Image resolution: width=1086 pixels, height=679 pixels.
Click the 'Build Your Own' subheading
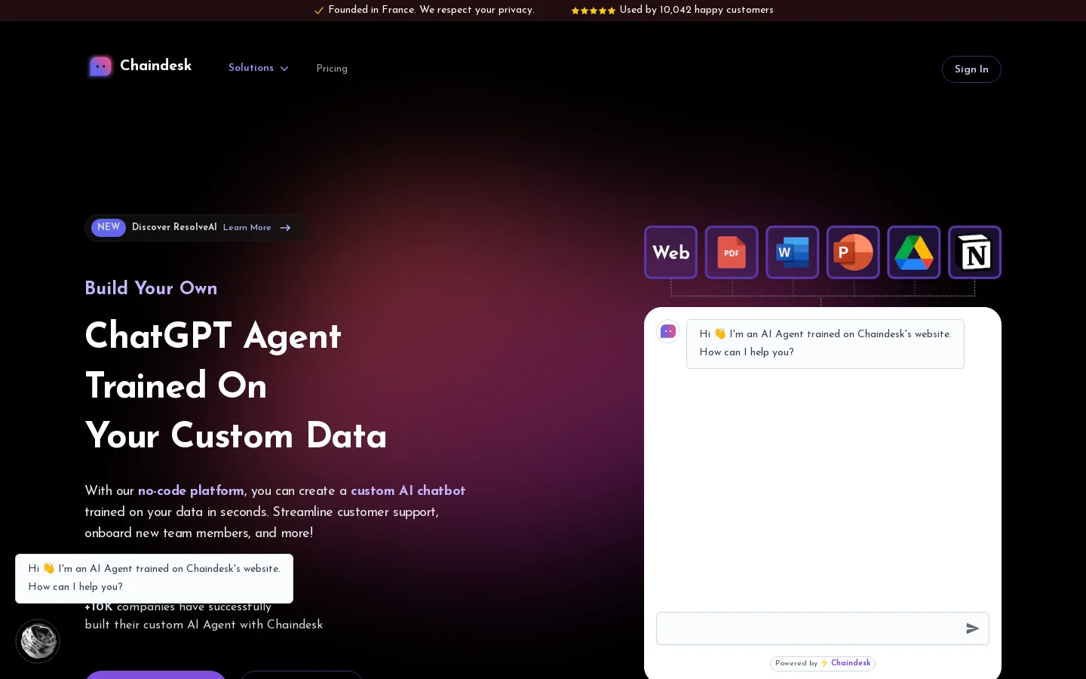[x=151, y=288]
